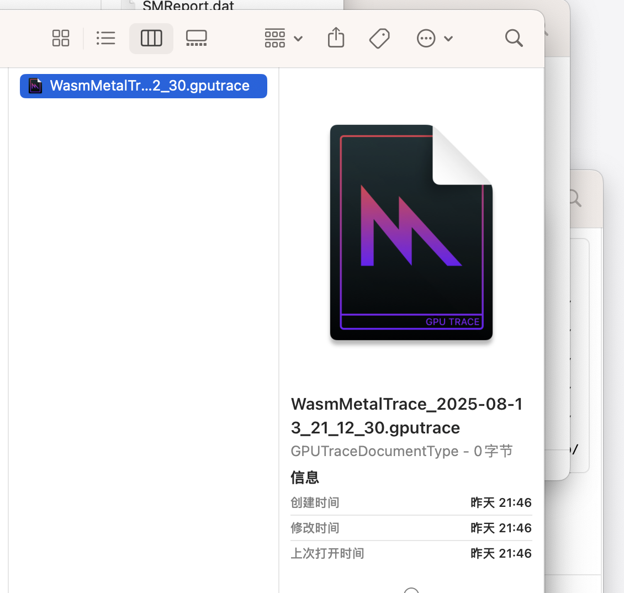Click the search icon in background window
624x593 pixels.
575,198
